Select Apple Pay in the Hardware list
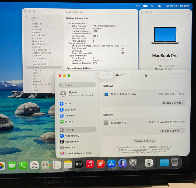The image size is (196, 188). pyautogui.click(x=37, y=24)
